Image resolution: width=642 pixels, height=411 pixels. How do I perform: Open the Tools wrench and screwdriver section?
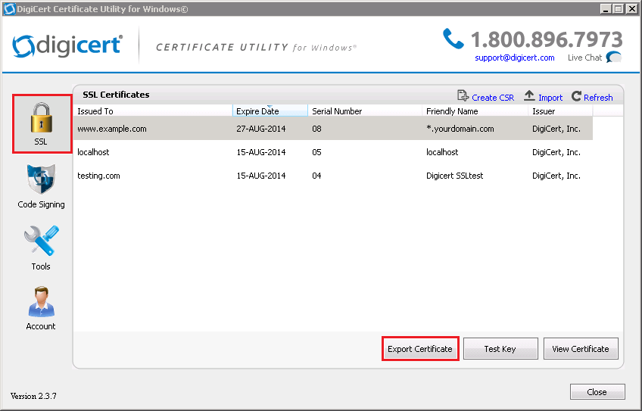pyautogui.click(x=41, y=248)
